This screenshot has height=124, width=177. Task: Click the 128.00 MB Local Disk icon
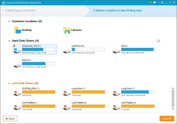pos(67,94)
